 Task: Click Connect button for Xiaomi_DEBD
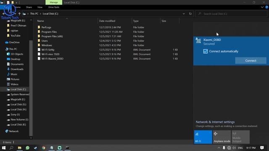click(x=251, y=60)
